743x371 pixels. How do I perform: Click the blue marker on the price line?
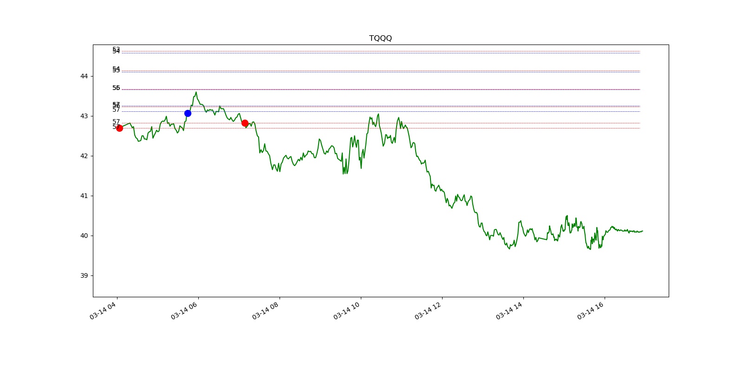click(188, 113)
